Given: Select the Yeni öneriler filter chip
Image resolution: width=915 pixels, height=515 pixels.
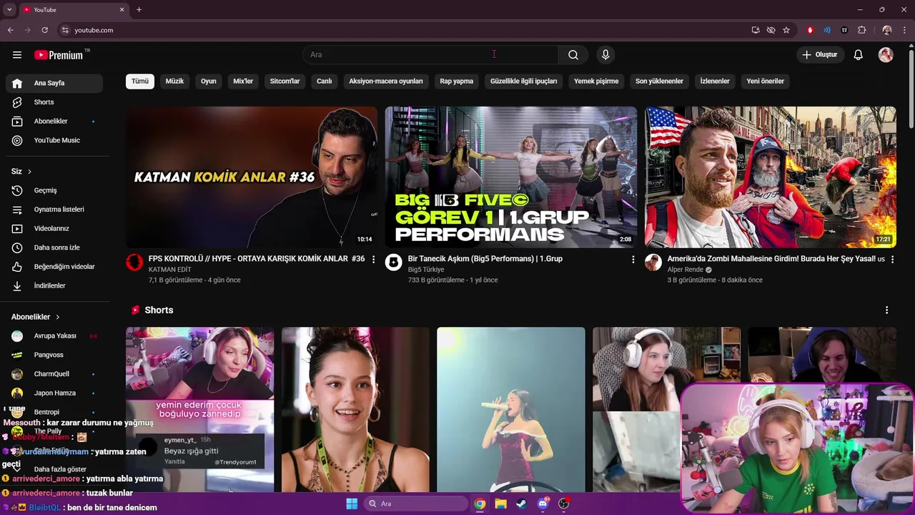Looking at the screenshot, I should (766, 82).
